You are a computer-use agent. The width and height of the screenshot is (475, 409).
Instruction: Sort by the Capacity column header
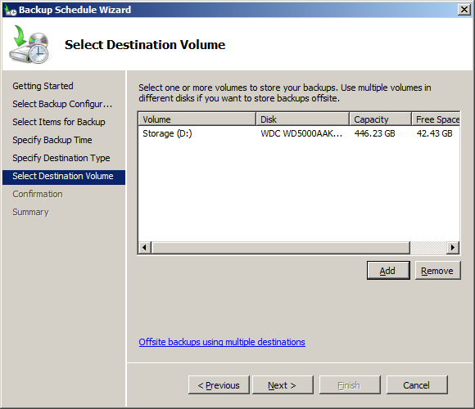[380, 119]
